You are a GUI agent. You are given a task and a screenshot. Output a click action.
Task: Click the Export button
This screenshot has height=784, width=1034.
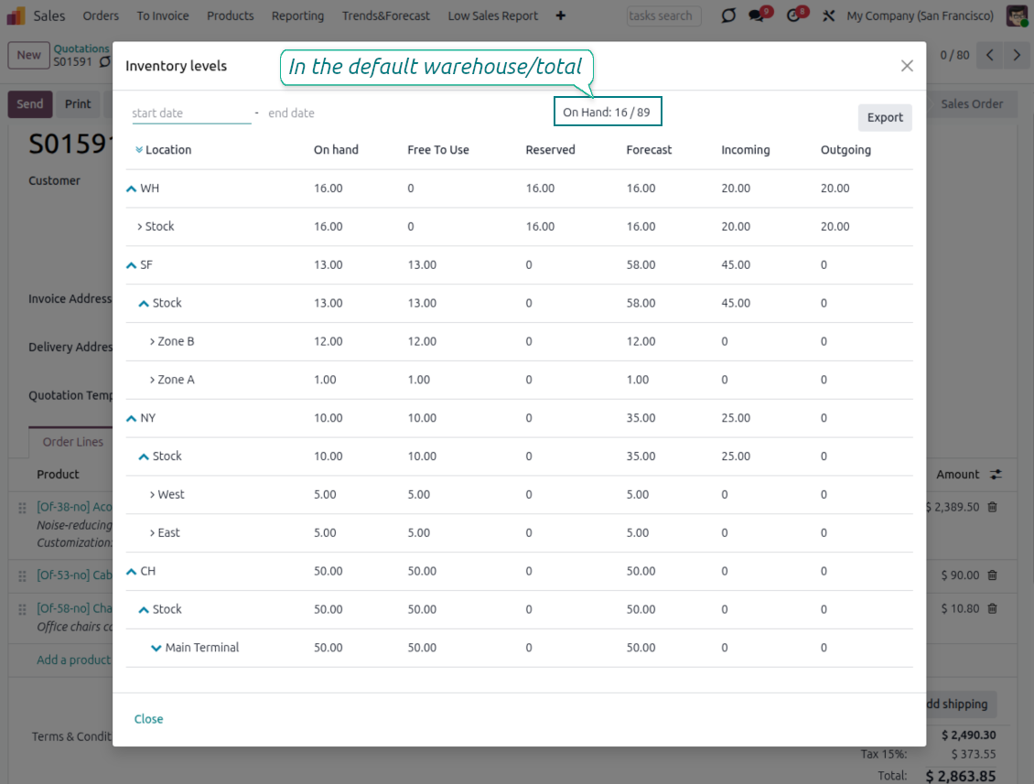[884, 117]
